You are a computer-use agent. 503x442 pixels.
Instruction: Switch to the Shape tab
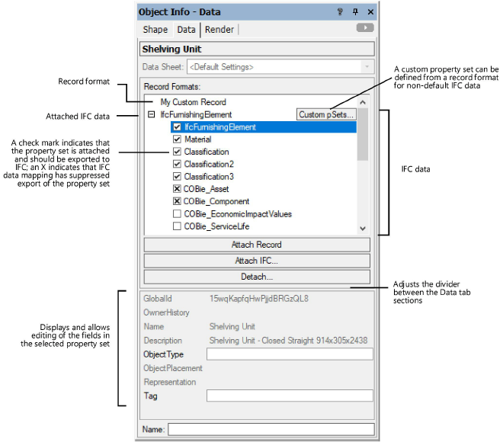(155, 30)
